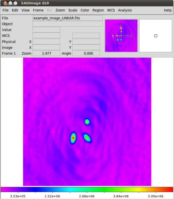174x199 pixels.
Task: Open the Edit menu
Action: 15,10
